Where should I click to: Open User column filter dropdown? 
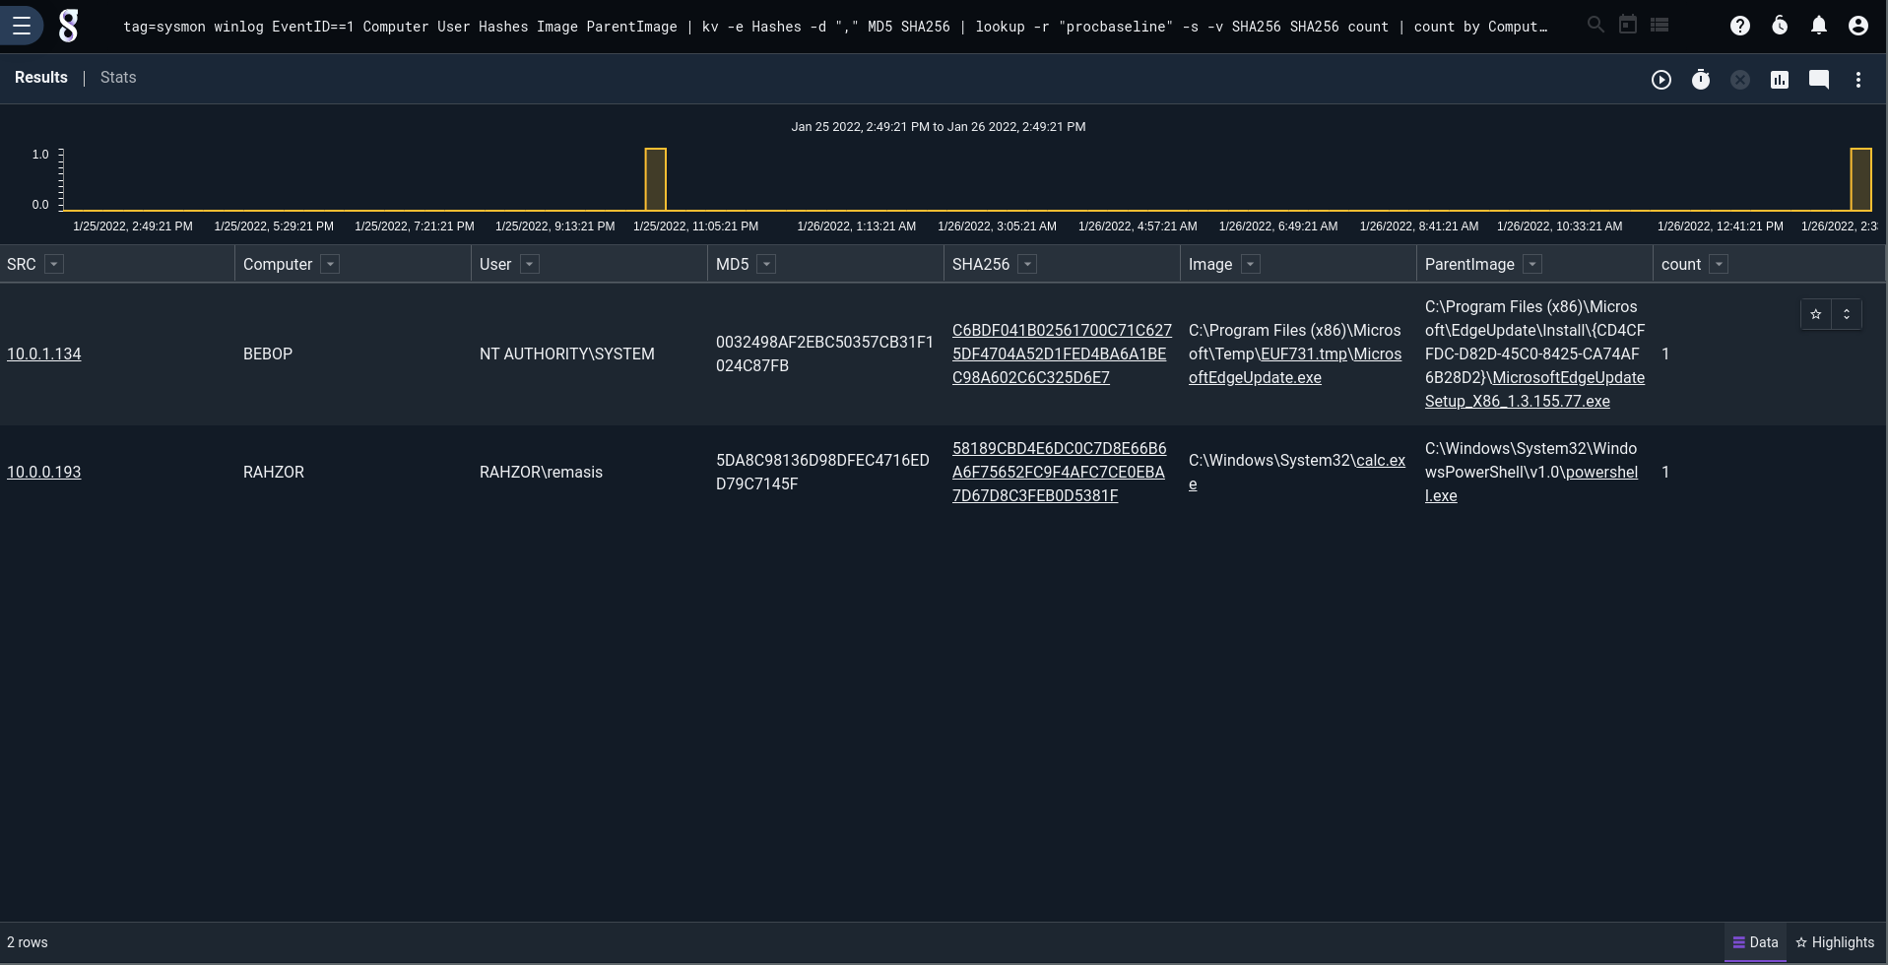point(530,264)
